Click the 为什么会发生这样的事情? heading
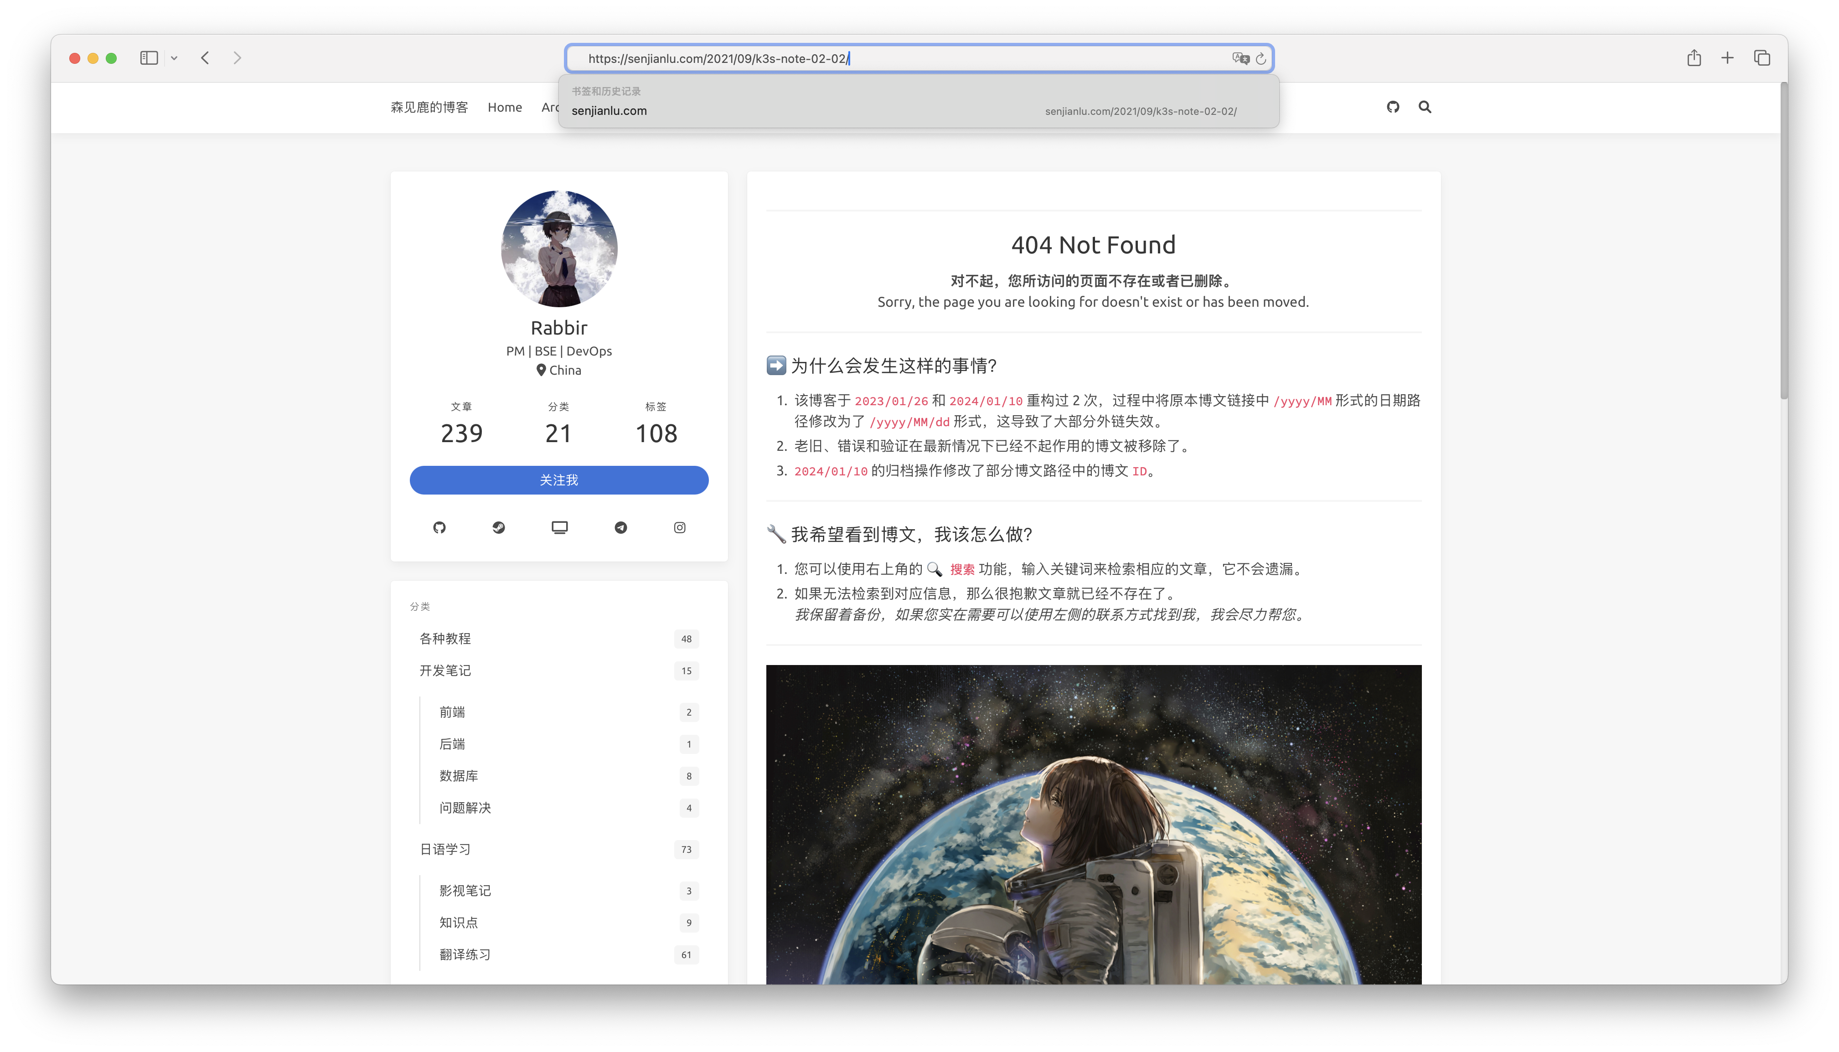The width and height of the screenshot is (1839, 1052). 893,366
